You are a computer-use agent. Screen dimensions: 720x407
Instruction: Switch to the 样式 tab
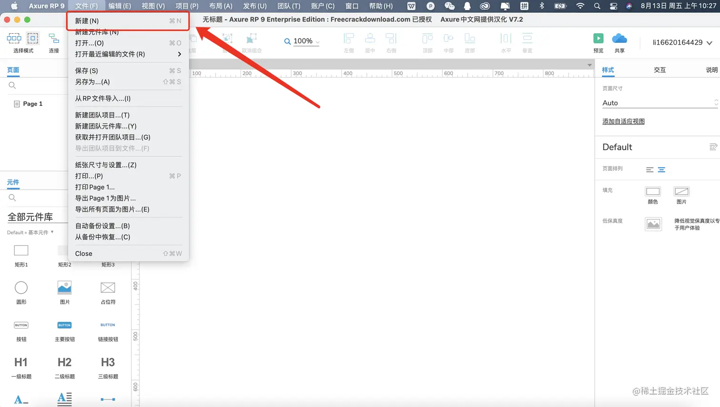[608, 70]
